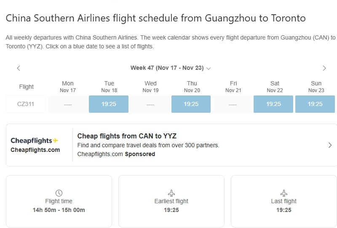Open the Cheap flights from CAN to YYZ link
The image size is (337, 228).
[127, 136]
